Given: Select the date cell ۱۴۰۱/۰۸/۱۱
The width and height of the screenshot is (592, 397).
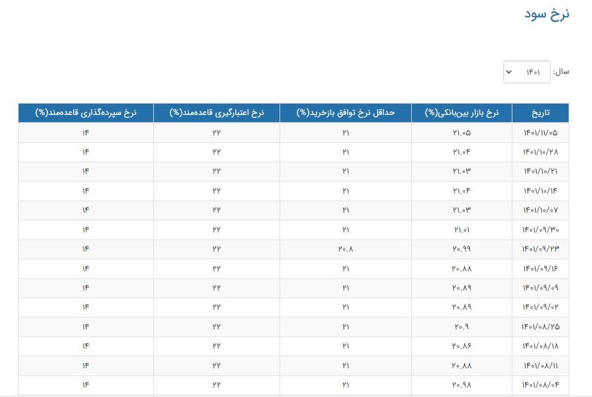Looking at the screenshot, I should [x=541, y=366].
